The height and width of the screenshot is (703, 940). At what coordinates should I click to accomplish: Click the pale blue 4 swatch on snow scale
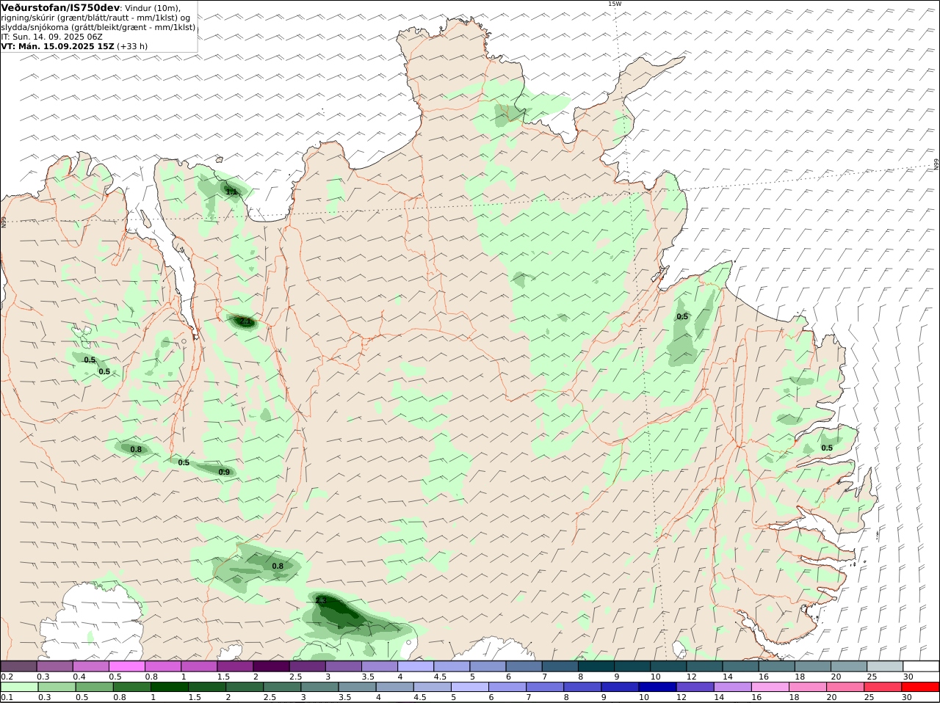point(416,666)
